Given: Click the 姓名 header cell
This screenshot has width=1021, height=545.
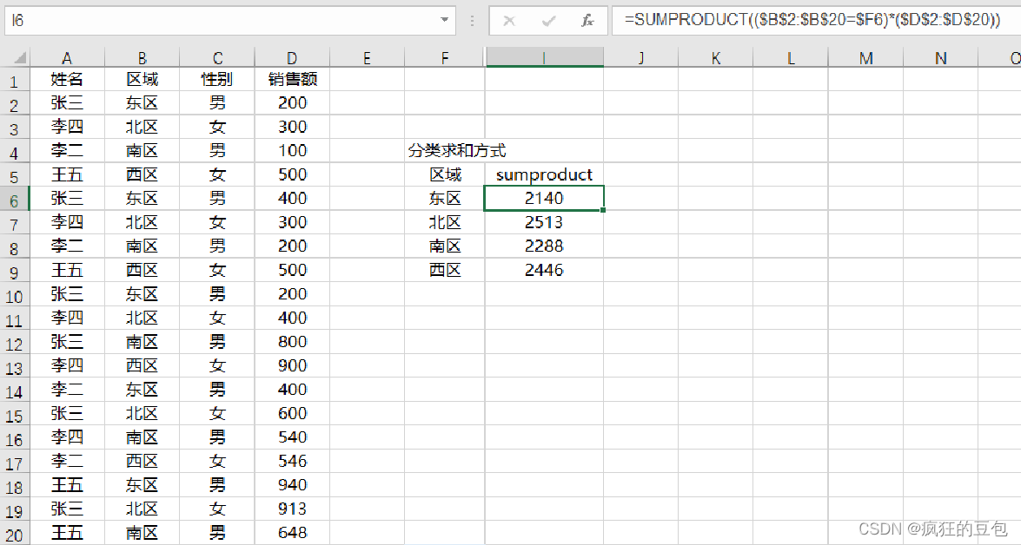Looking at the screenshot, I should tap(67, 79).
